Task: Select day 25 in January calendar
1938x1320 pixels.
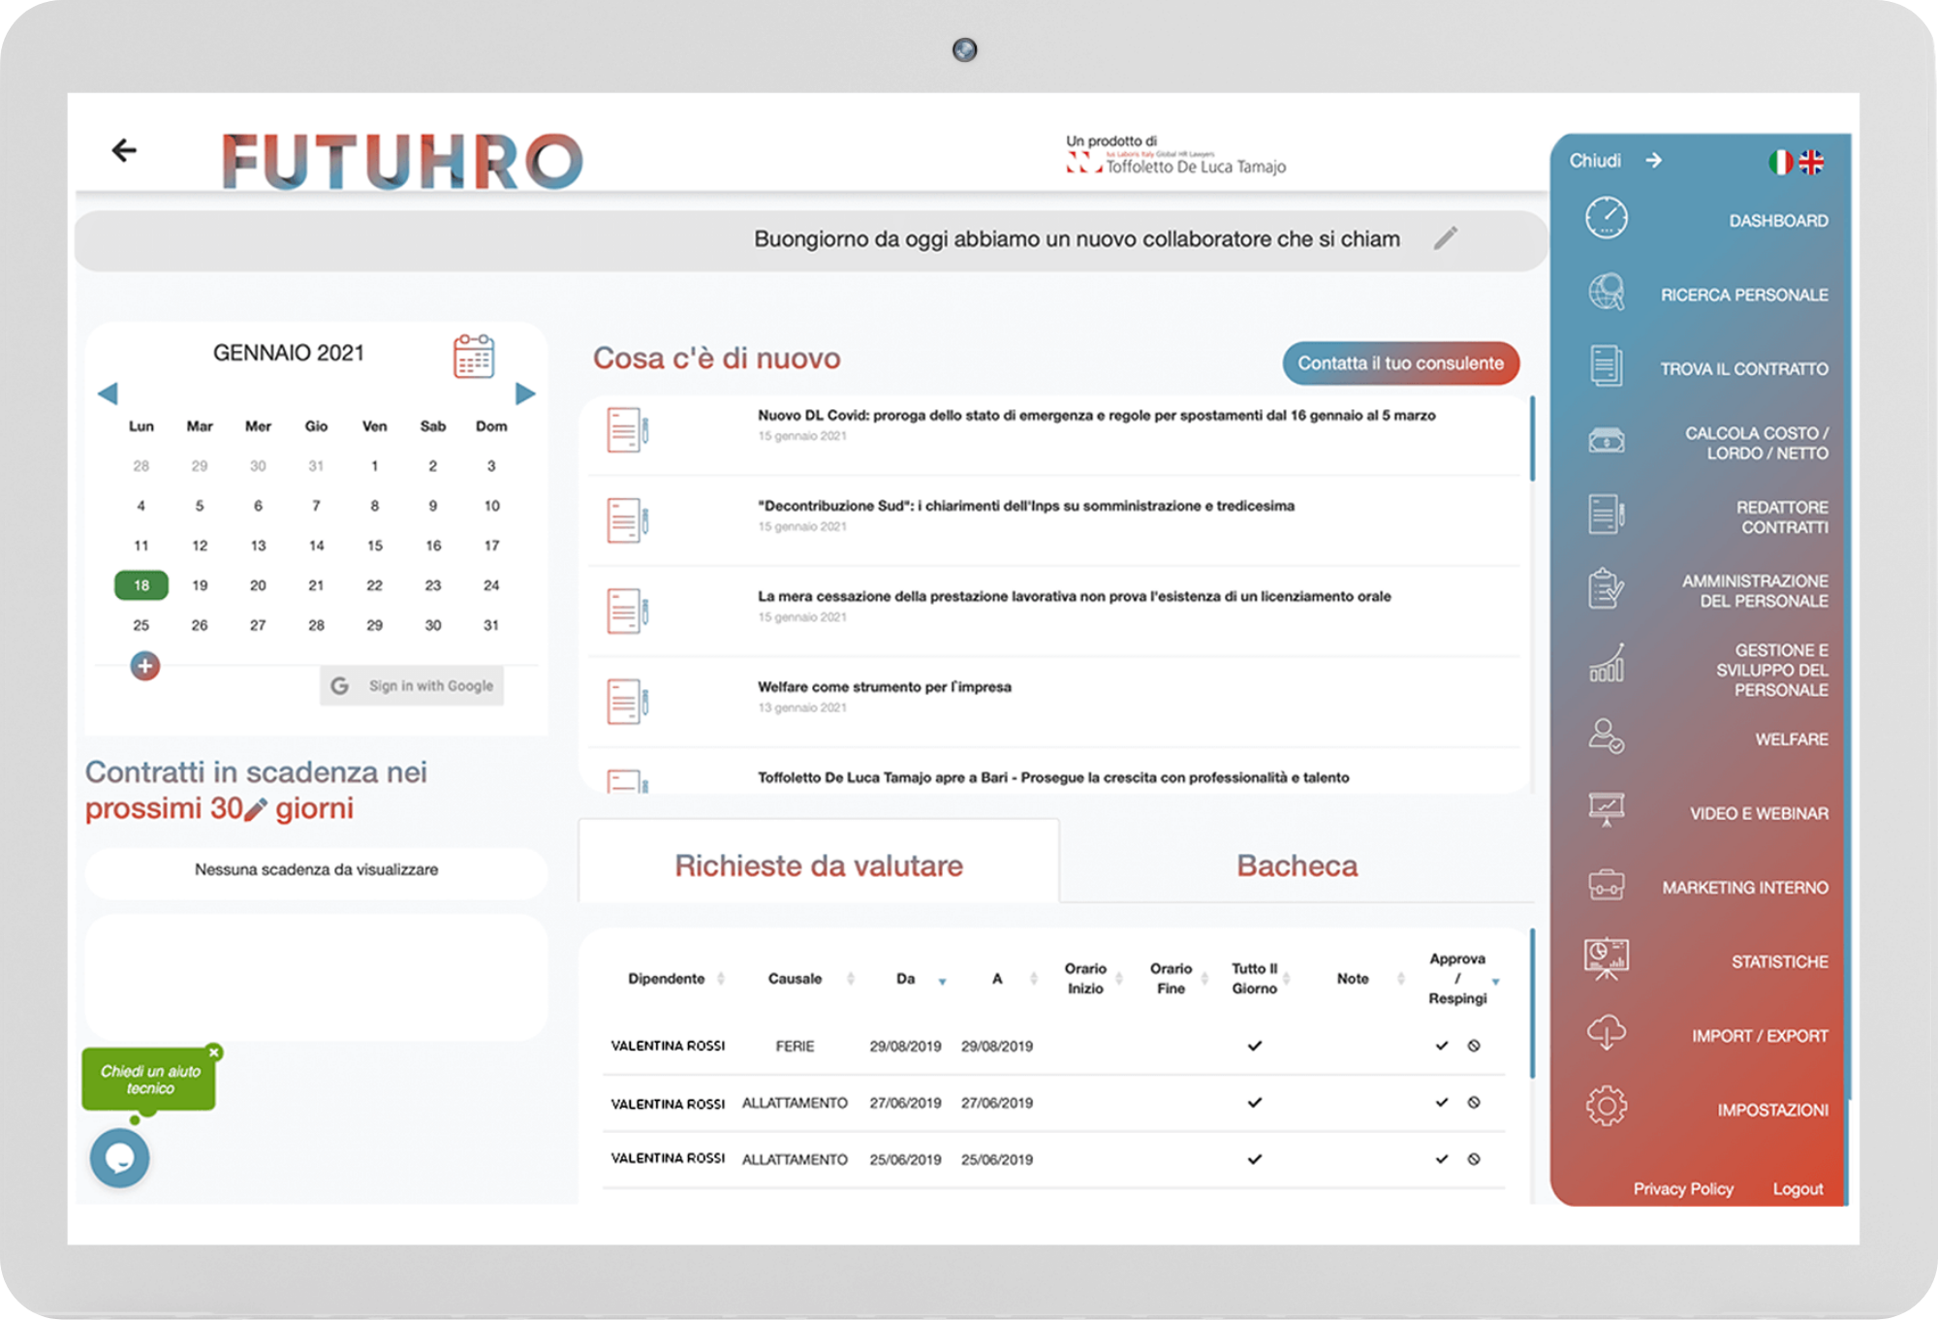Action: (141, 625)
